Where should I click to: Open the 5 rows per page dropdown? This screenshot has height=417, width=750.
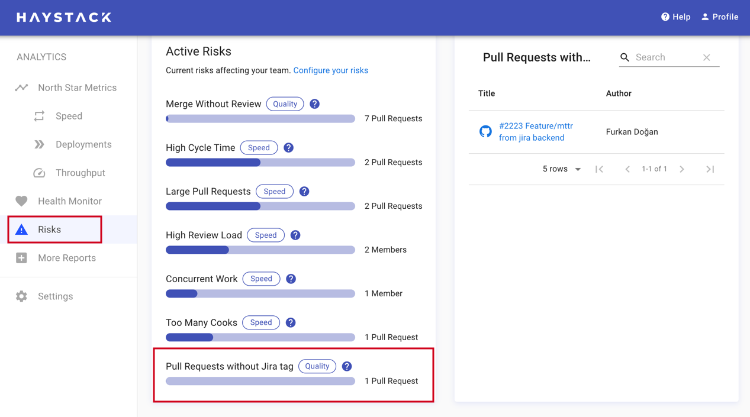pos(562,169)
